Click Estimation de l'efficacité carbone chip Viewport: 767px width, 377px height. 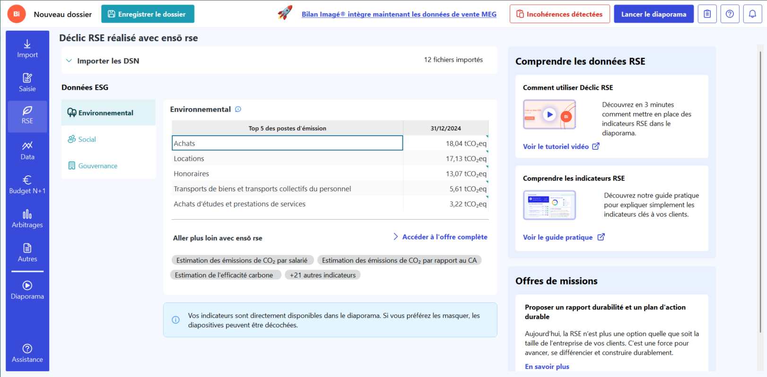coord(226,275)
